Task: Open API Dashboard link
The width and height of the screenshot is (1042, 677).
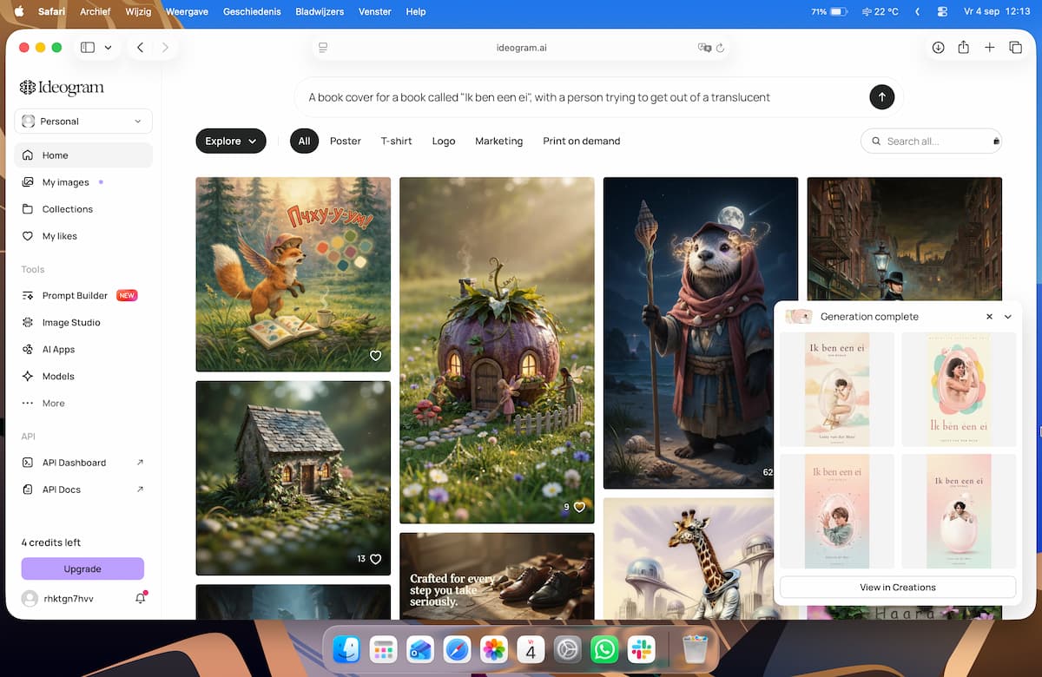Action: pos(83,463)
